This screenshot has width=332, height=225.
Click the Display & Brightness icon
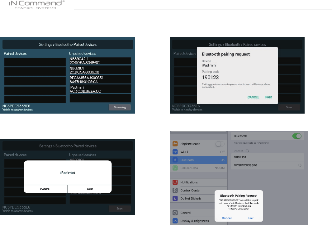tap(175, 221)
